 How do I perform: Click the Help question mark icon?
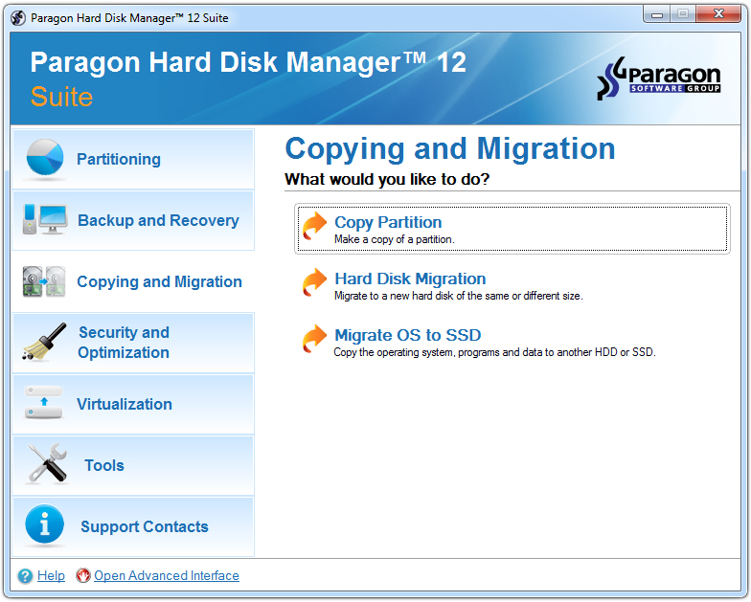click(x=25, y=576)
